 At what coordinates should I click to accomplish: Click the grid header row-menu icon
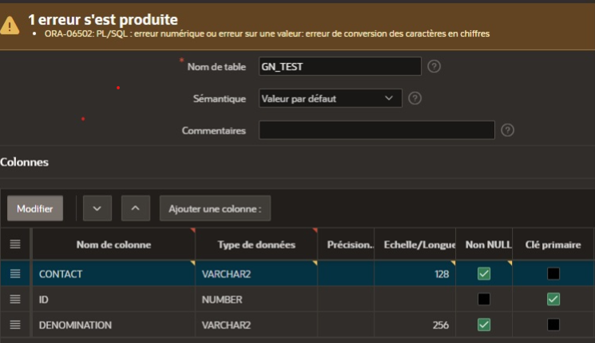15,244
